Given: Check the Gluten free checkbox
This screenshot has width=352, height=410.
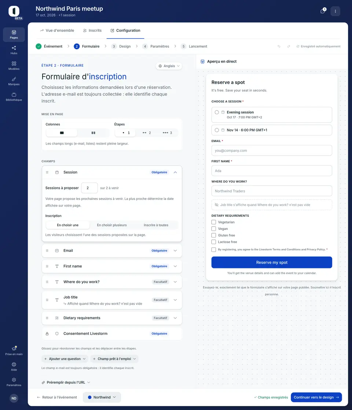Looking at the screenshot, I should click(x=214, y=235).
